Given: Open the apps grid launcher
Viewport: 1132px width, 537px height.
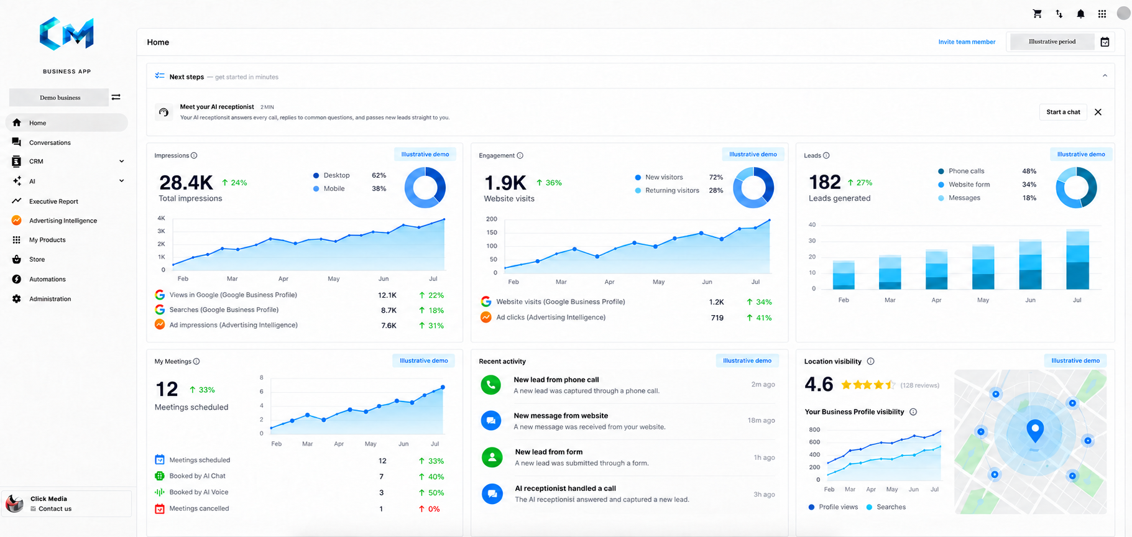Looking at the screenshot, I should [1102, 14].
